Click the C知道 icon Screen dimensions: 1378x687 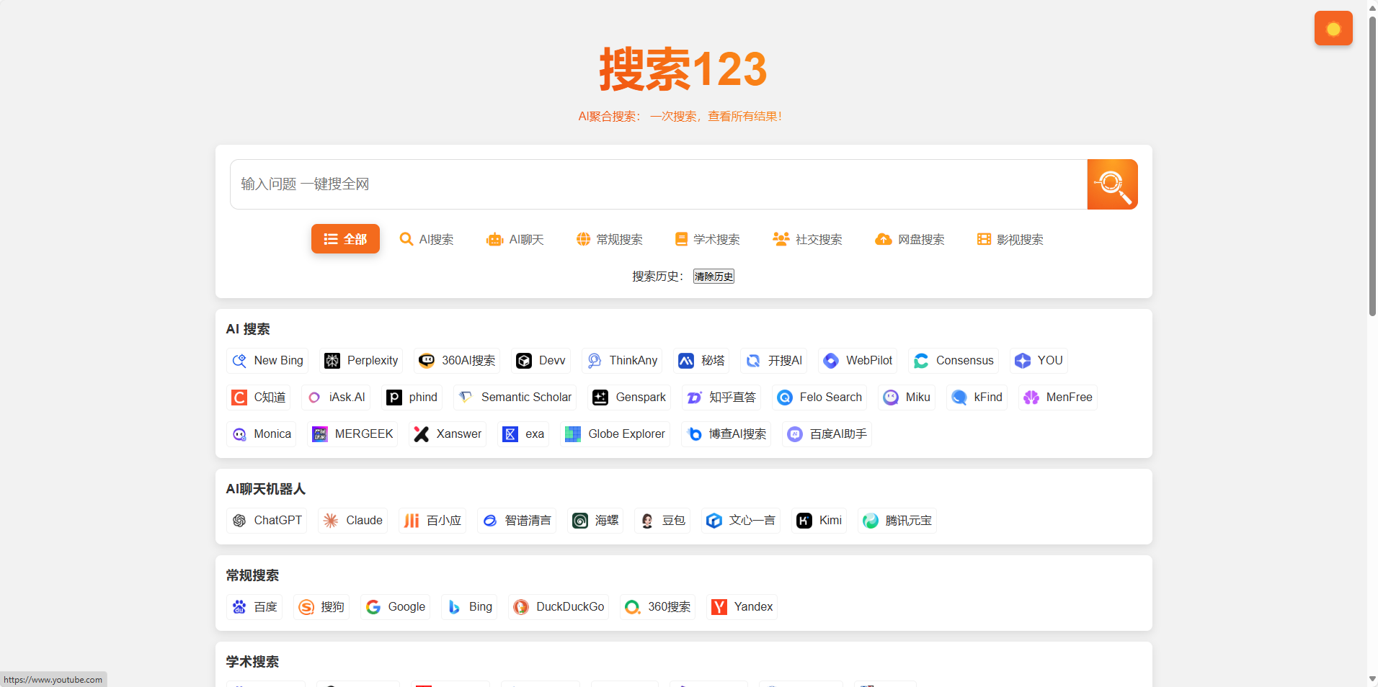239,398
